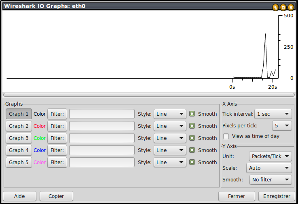Open the Tick interval dropdown

click(x=273, y=114)
